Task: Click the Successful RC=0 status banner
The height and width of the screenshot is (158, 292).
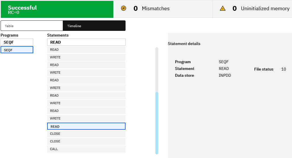Action: coord(57,9)
